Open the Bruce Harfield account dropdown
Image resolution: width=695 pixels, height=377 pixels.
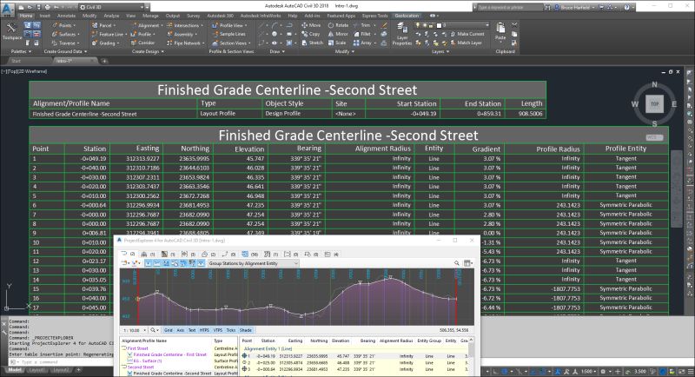(x=576, y=7)
